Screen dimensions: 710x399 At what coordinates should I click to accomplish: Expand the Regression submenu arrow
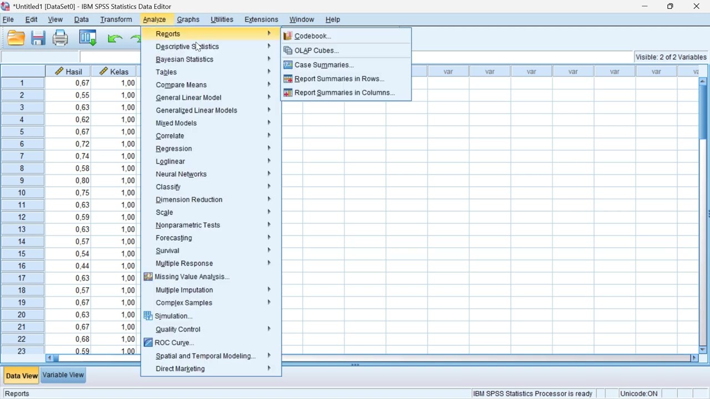[269, 149]
